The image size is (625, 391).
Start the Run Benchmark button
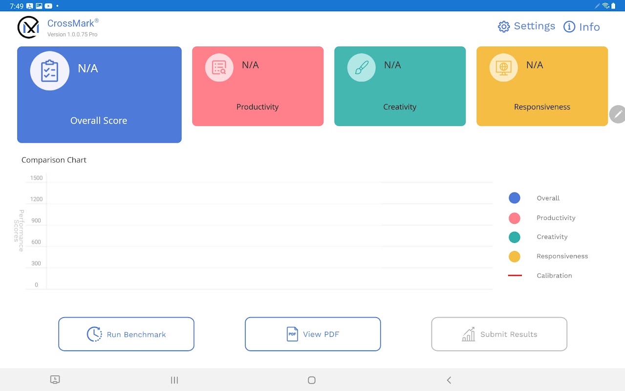point(126,334)
